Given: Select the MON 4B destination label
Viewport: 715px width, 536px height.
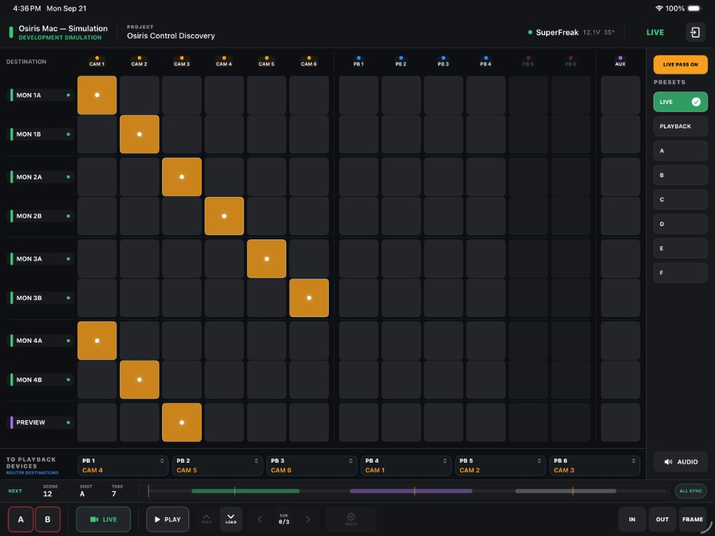Looking at the screenshot, I should pyautogui.click(x=40, y=380).
